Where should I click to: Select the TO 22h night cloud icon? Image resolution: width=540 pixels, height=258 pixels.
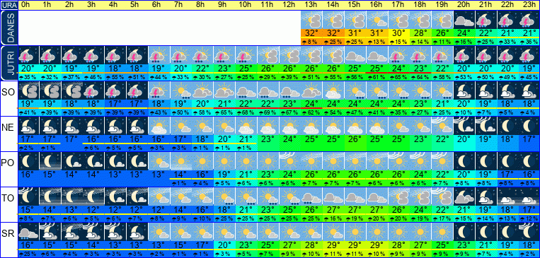tap(508, 196)
